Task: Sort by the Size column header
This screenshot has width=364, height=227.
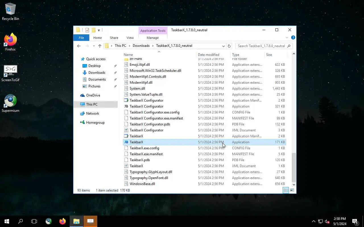Action: (x=276, y=54)
